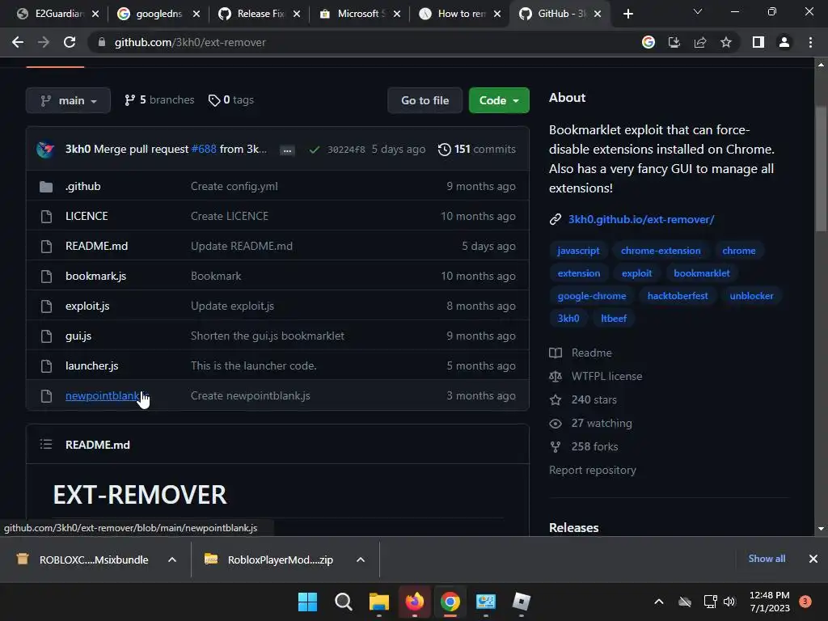Viewport: 828px width, 621px height.
Task: Select the ltbeef topic tag
Action: [x=614, y=319]
